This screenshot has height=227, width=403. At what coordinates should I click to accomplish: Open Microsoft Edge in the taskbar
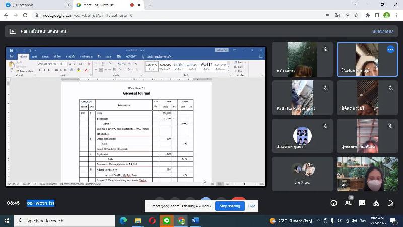click(123, 221)
